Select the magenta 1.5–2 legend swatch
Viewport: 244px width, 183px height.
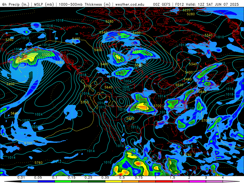click(181, 181)
